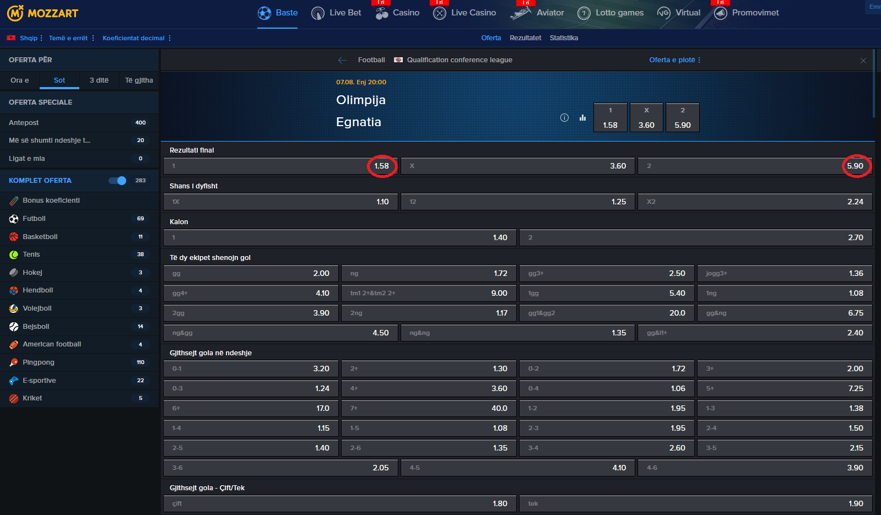Select total goals 0-1 at 3.20

(251, 368)
